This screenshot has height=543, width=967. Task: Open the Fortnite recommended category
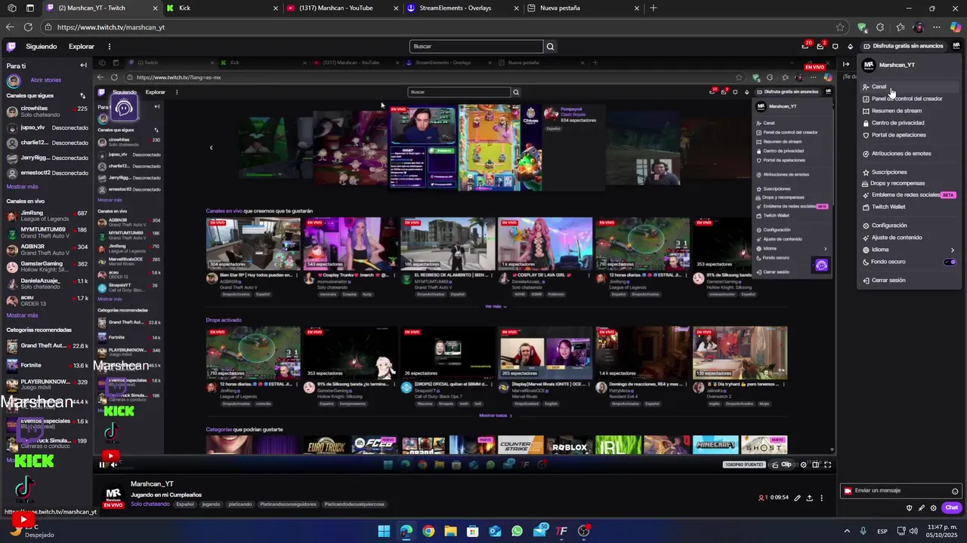click(47, 365)
